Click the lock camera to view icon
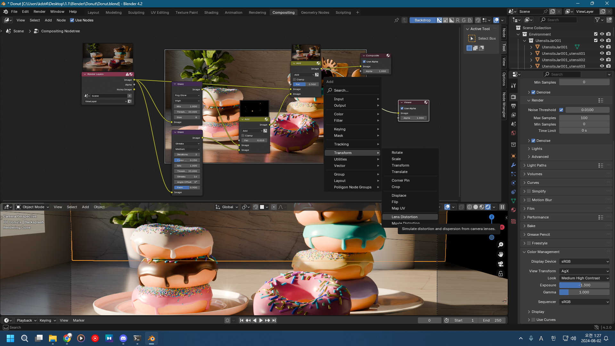Viewport: 615px width, 346px height. tap(501, 274)
